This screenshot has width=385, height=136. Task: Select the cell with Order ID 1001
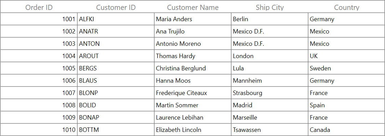pos(39,19)
